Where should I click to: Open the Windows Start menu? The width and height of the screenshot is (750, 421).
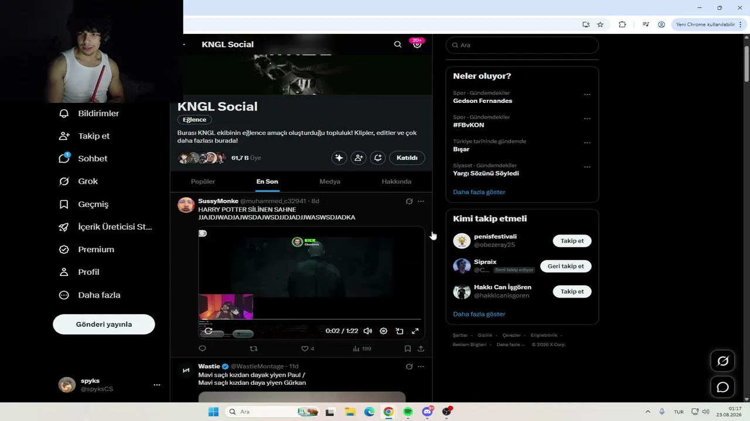coord(213,412)
